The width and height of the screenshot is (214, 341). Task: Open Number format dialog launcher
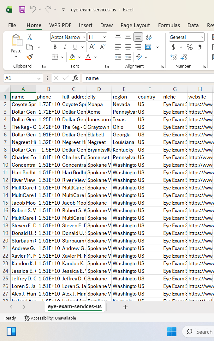(205, 66)
